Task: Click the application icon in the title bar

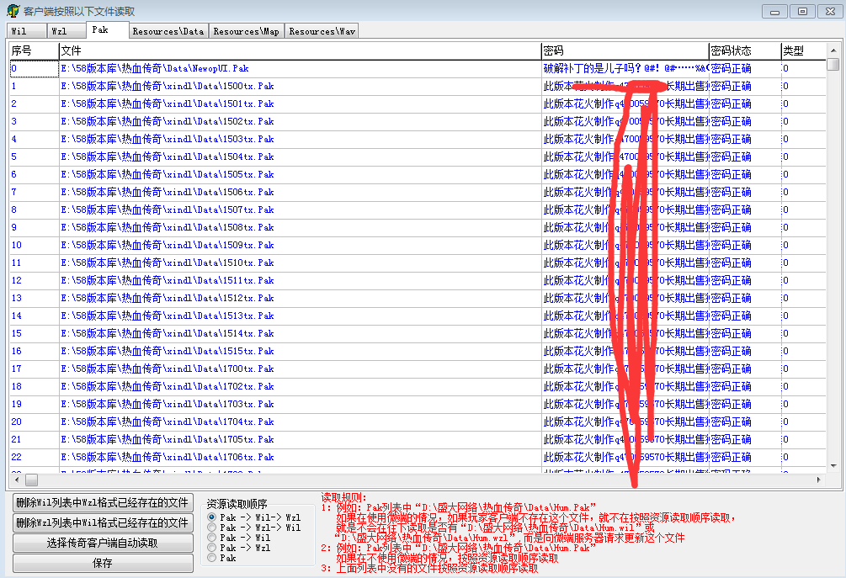Action: (x=13, y=11)
